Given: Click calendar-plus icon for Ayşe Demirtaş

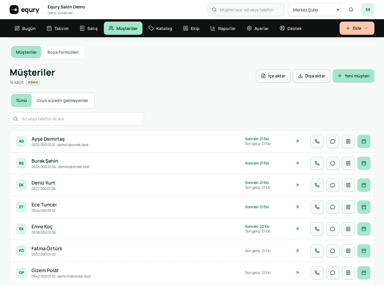Looking at the screenshot, I should (364, 141).
